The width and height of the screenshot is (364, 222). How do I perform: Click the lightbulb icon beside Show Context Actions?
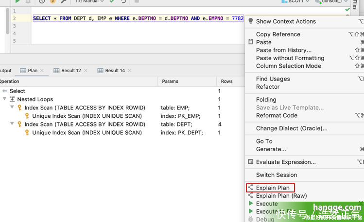coord(250,21)
